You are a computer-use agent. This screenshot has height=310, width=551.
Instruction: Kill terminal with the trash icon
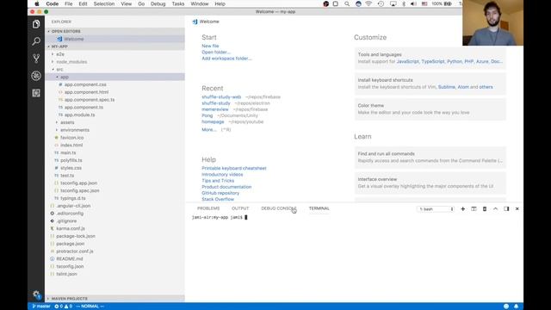(485, 208)
